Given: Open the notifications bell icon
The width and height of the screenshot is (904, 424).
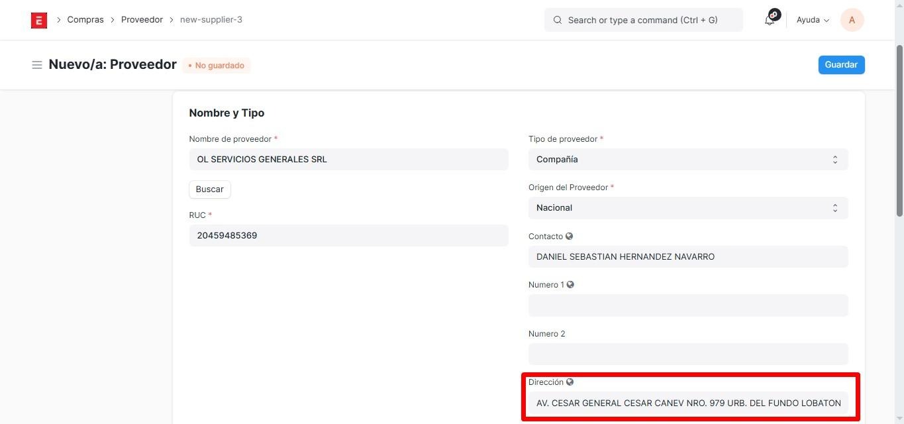Looking at the screenshot, I should pyautogui.click(x=770, y=20).
